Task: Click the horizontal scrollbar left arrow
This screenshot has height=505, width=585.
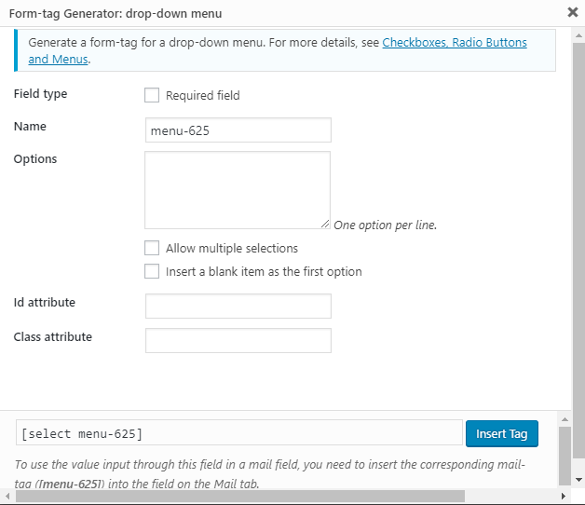Action: click(7, 497)
